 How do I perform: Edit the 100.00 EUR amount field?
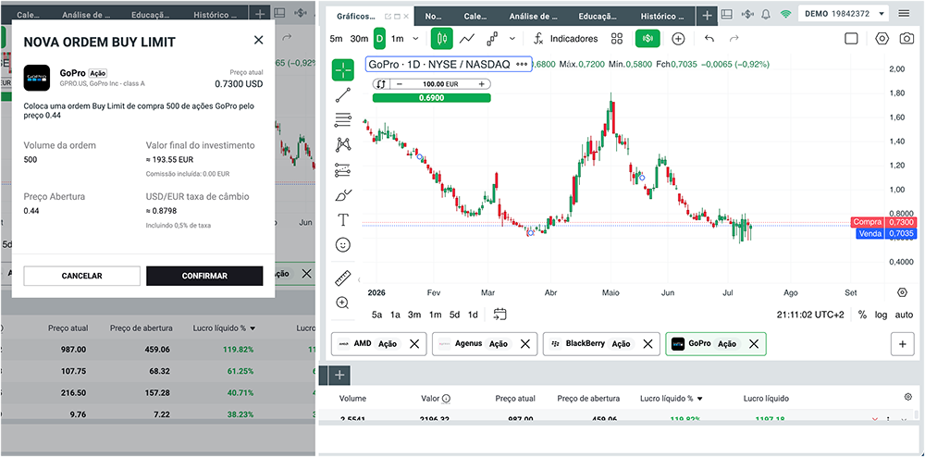[x=440, y=84]
